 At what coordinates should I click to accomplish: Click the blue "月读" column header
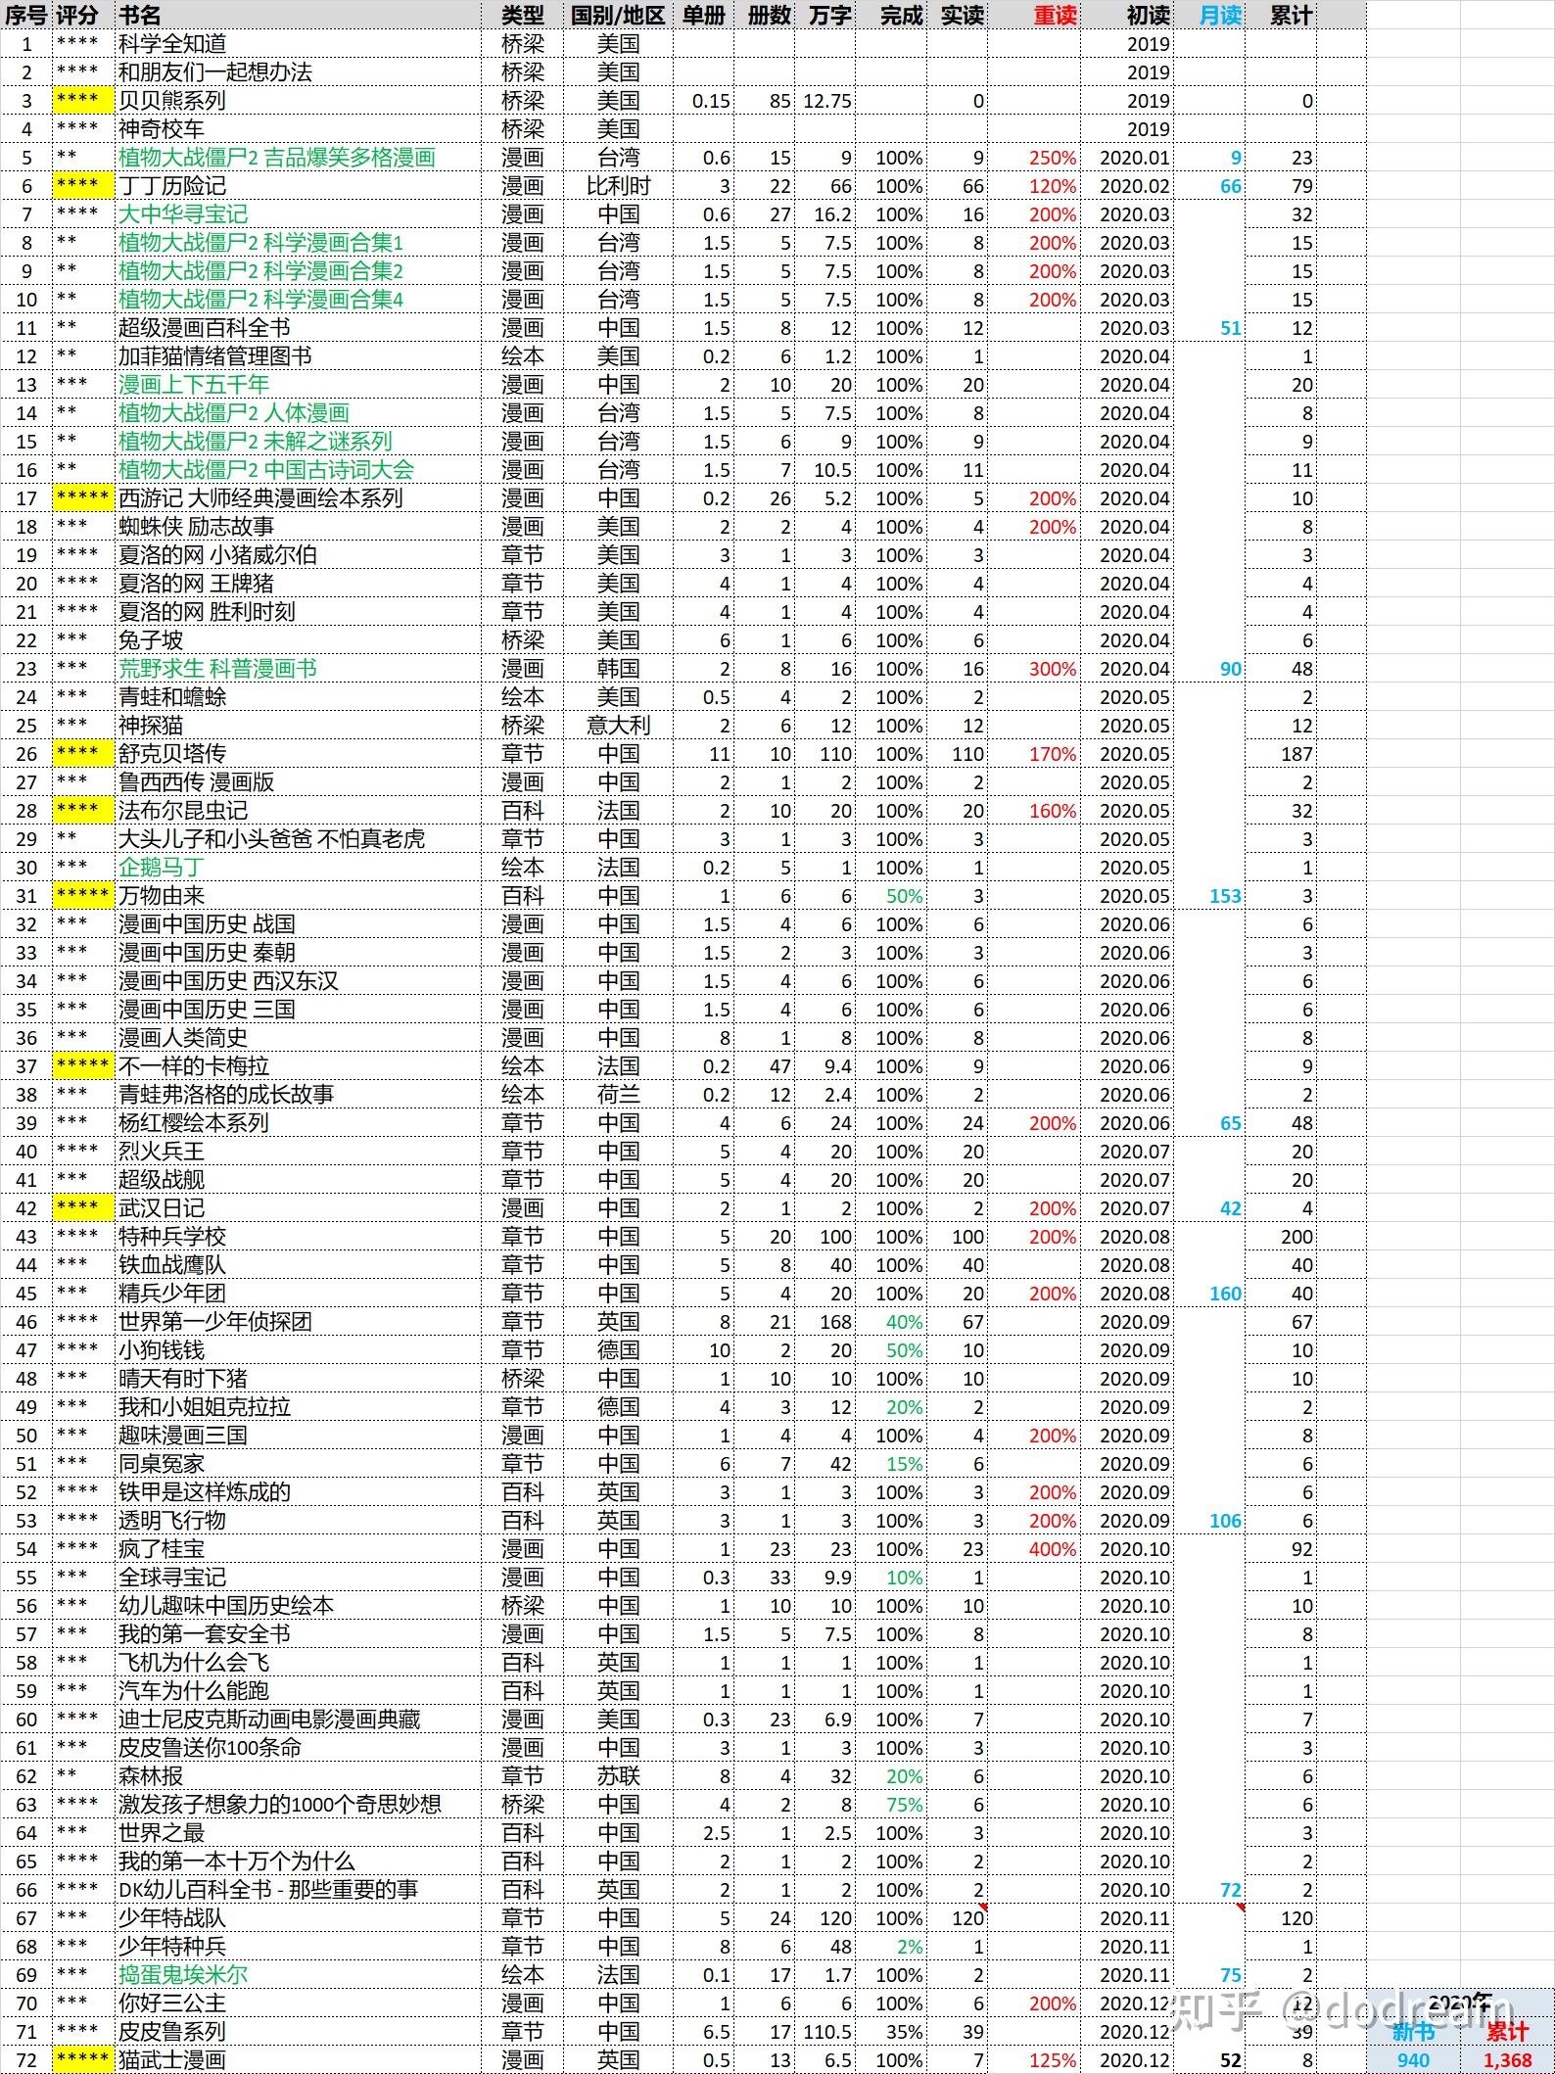click(x=1221, y=15)
